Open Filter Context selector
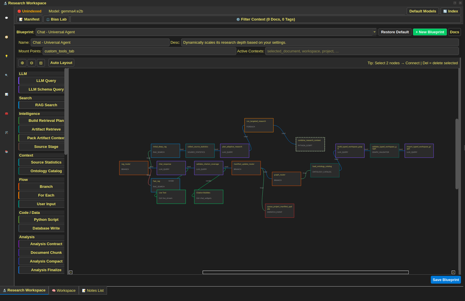 click(266, 19)
